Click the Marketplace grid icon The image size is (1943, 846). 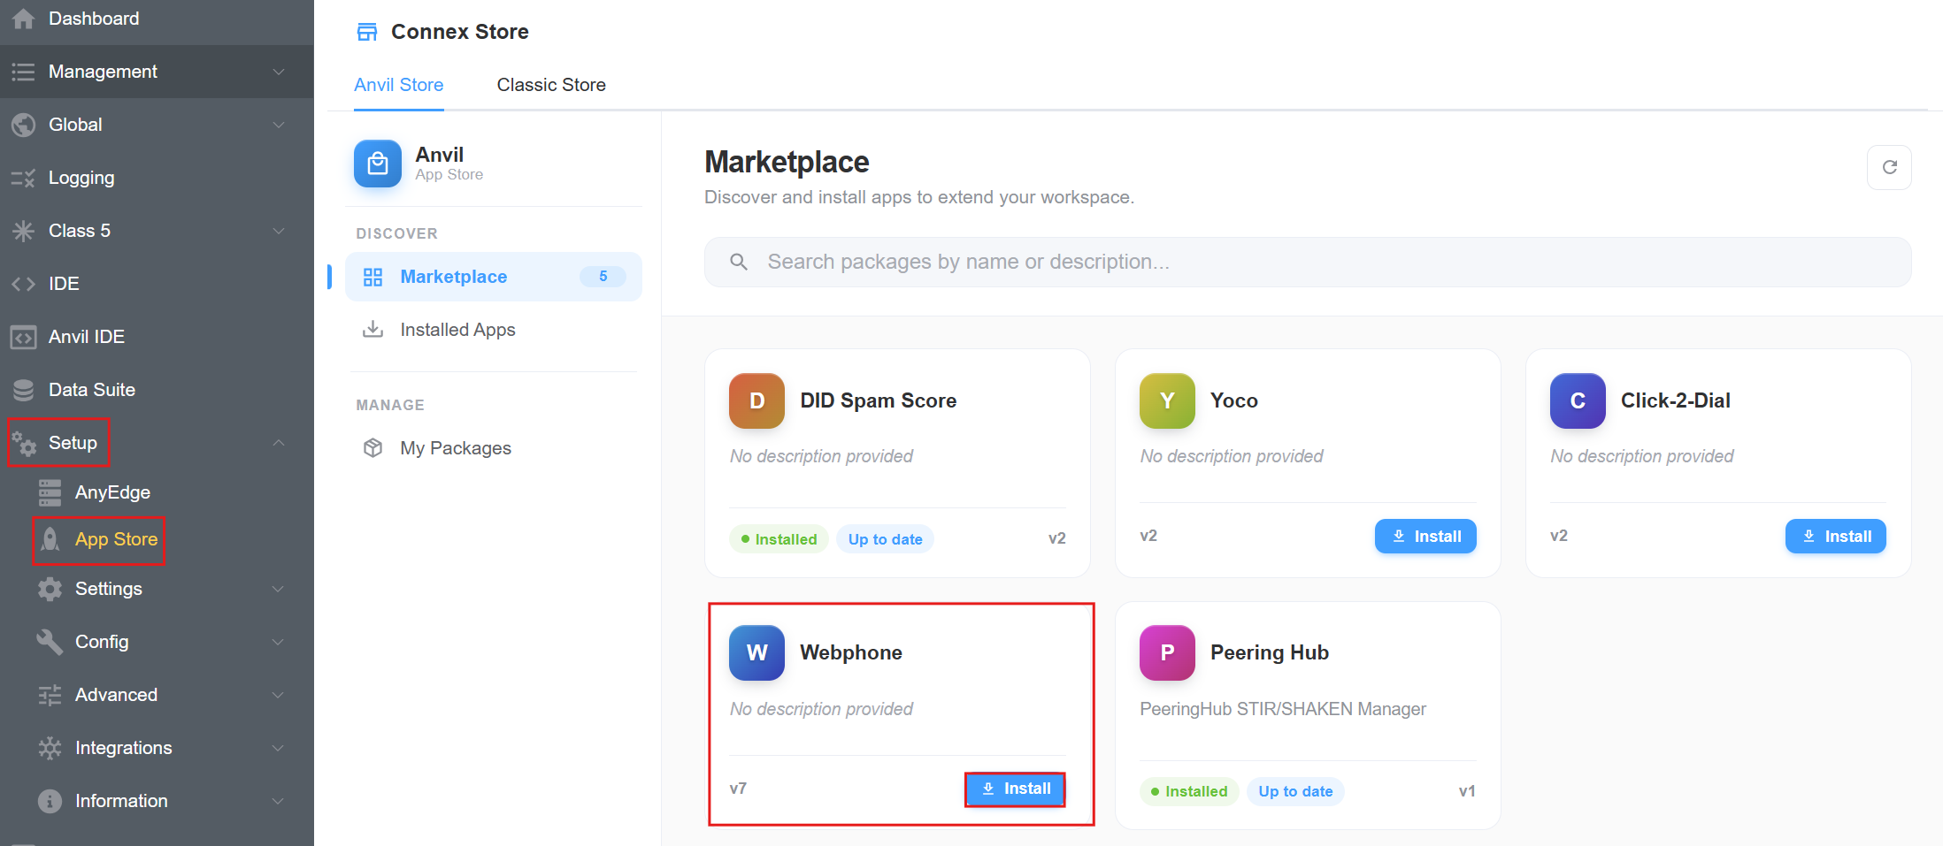point(373,277)
